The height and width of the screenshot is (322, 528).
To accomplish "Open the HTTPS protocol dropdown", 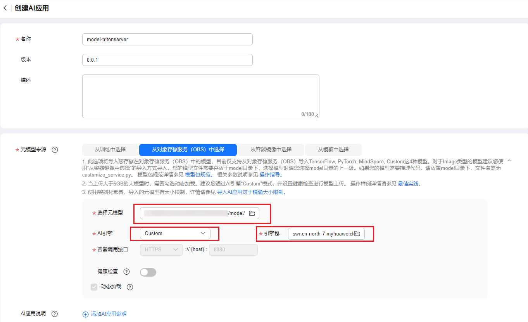I will pos(161,249).
